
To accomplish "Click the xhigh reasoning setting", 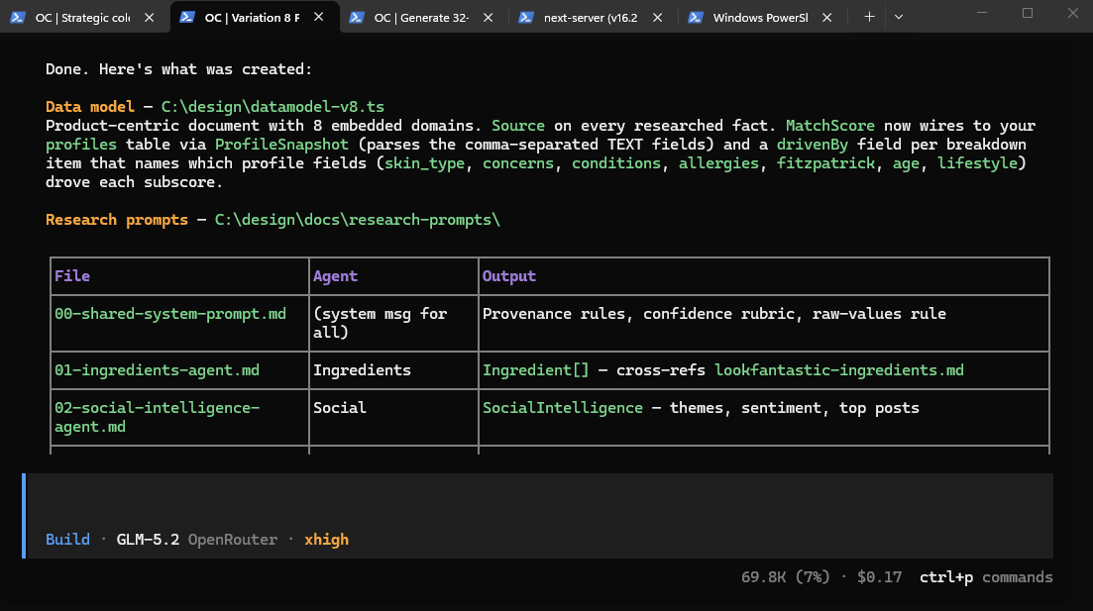I will pyautogui.click(x=326, y=540).
